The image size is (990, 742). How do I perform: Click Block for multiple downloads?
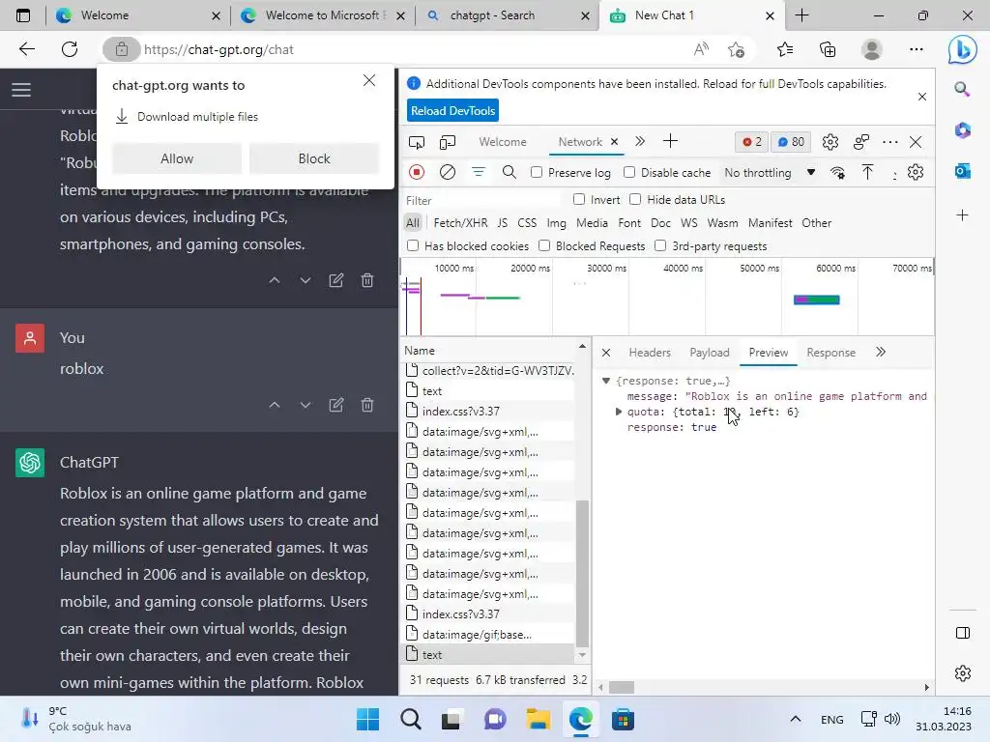coord(314,159)
